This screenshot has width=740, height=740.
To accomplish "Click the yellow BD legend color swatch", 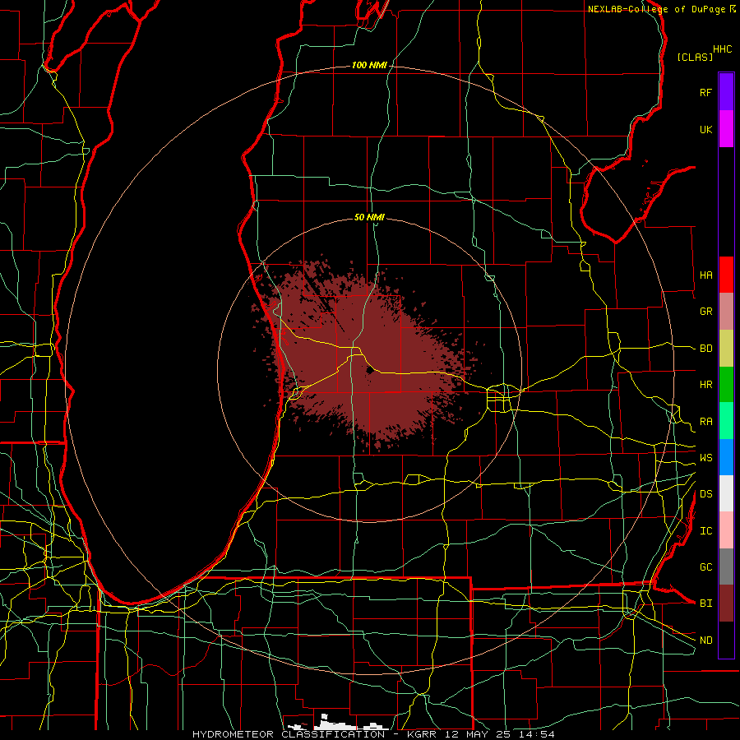I will point(726,349).
